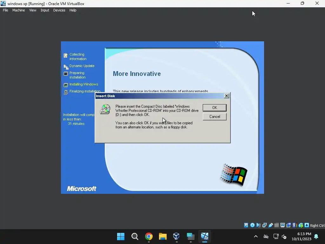This screenshot has height=244, width=325.
Task: Click OK in the Insert Disk dialog
Action: pyautogui.click(x=215, y=108)
